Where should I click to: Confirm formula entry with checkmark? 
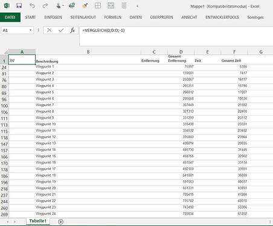[x=61, y=30]
